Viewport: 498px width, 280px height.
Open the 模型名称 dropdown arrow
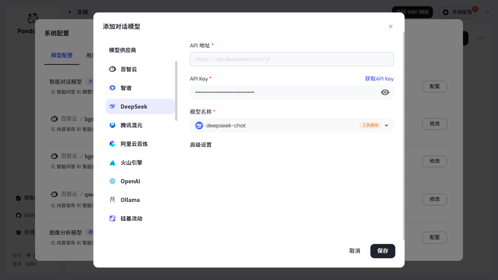pyautogui.click(x=386, y=126)
